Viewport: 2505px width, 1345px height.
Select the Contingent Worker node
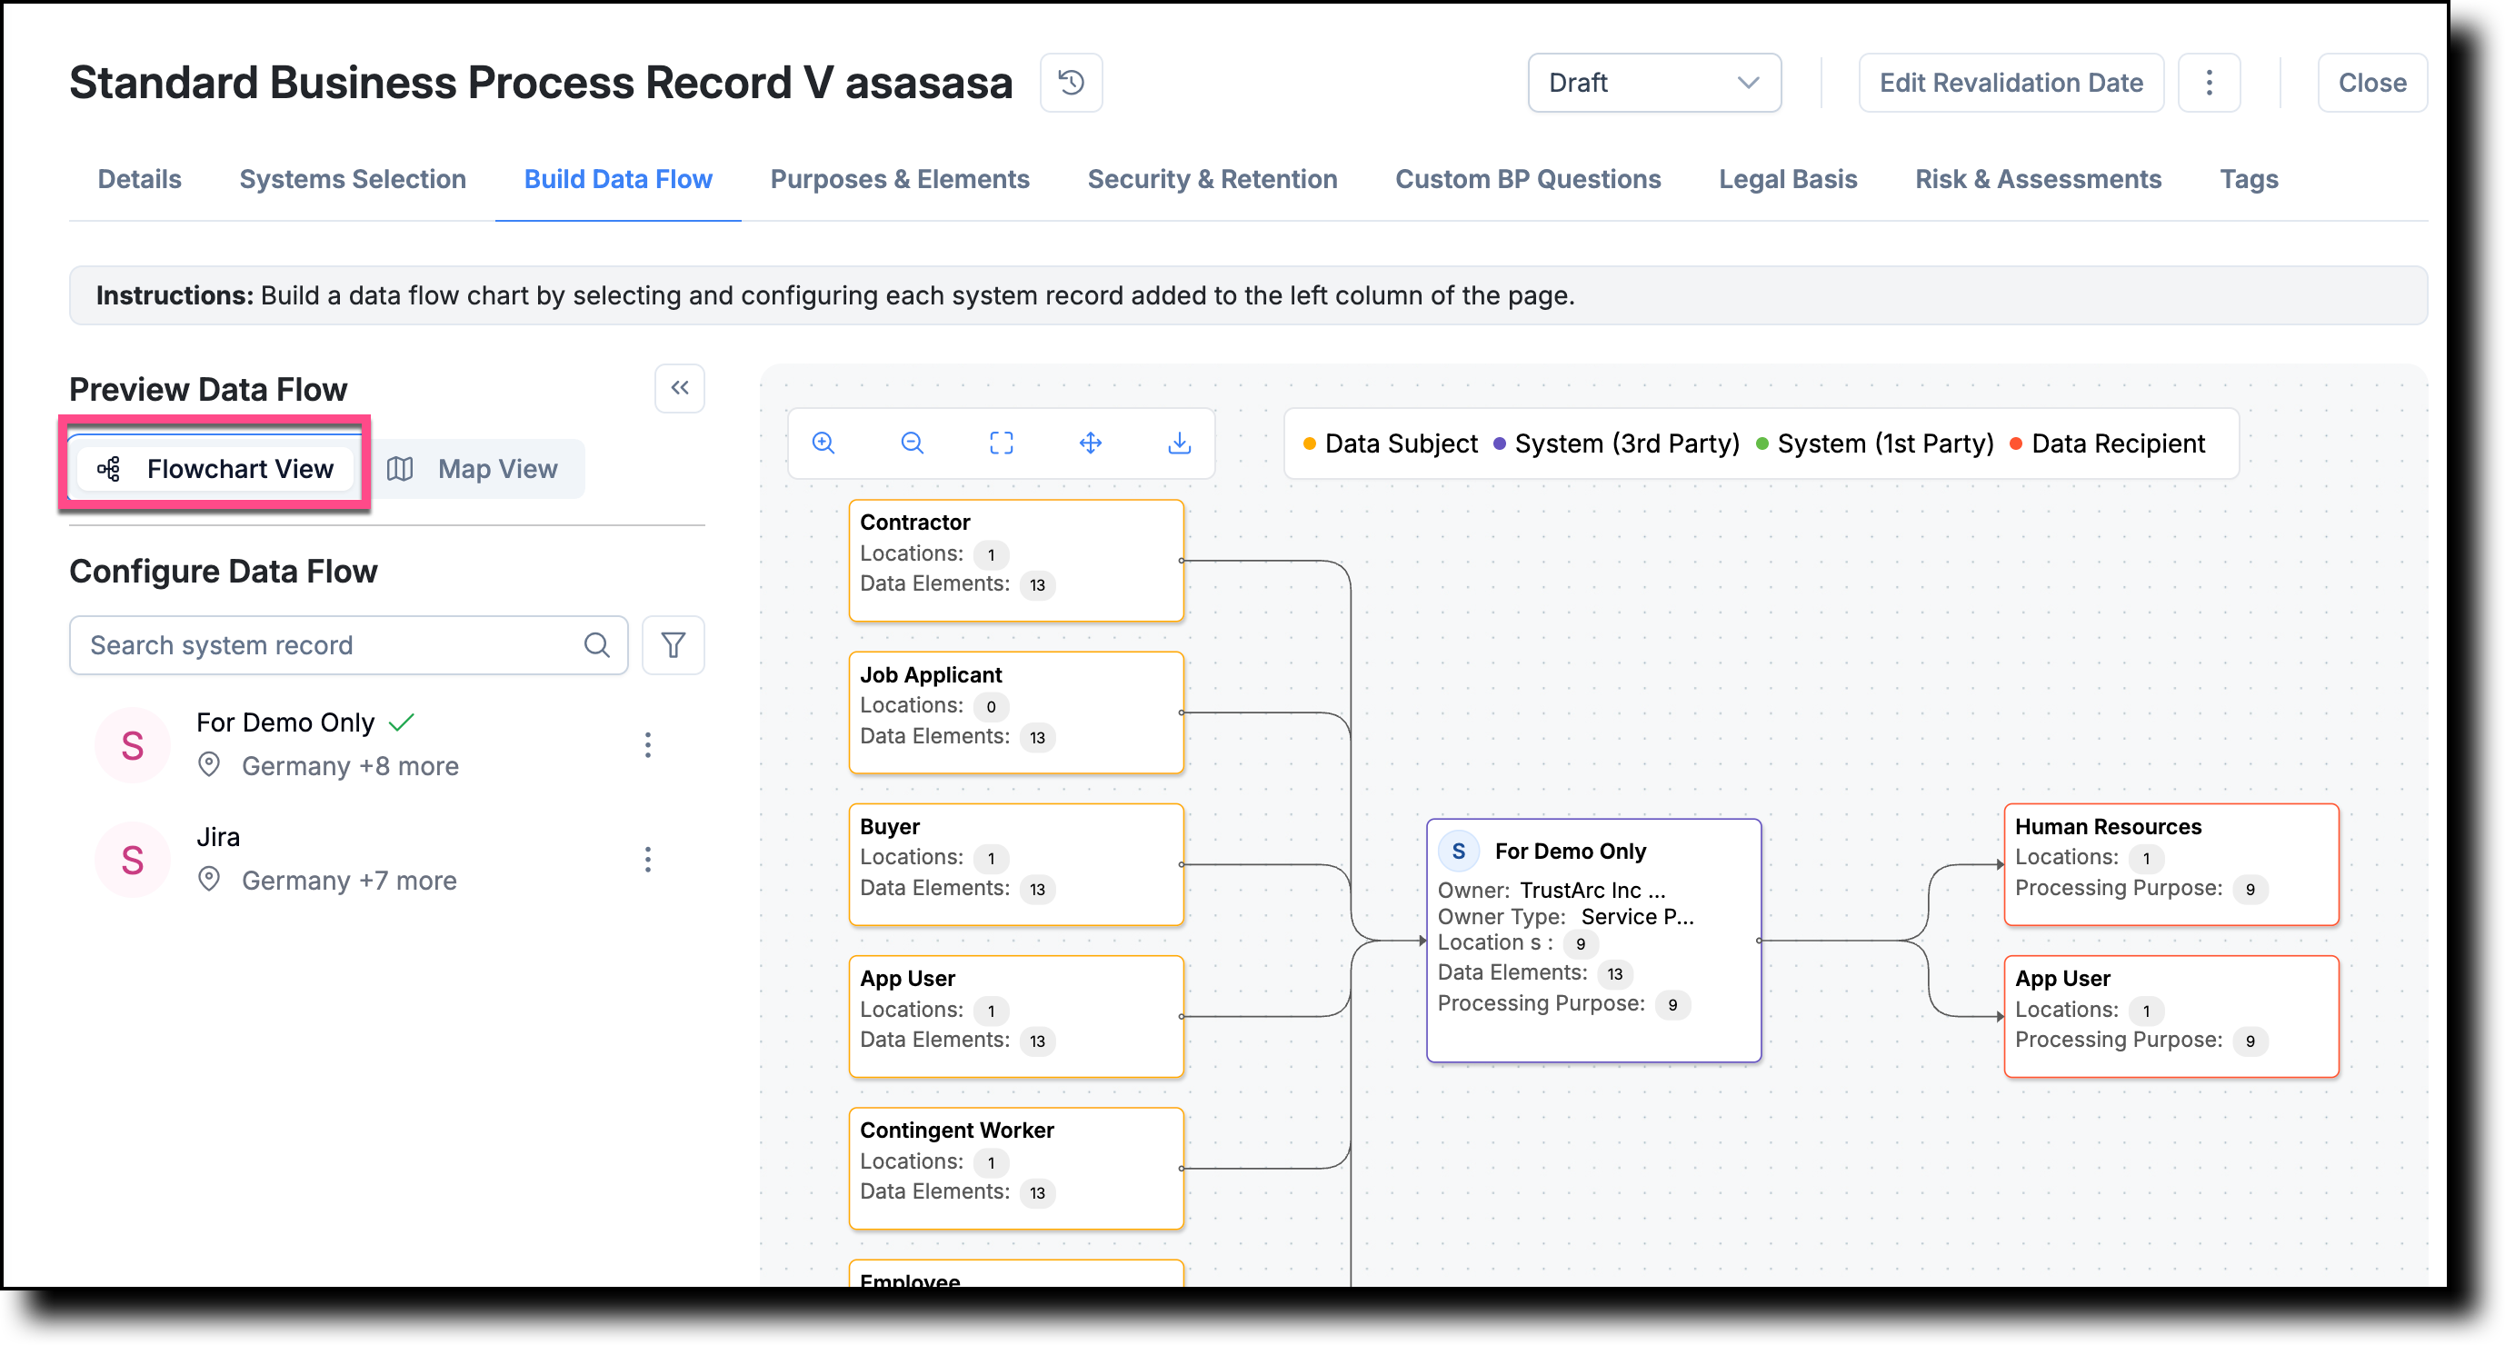tap(1015, 1168)
